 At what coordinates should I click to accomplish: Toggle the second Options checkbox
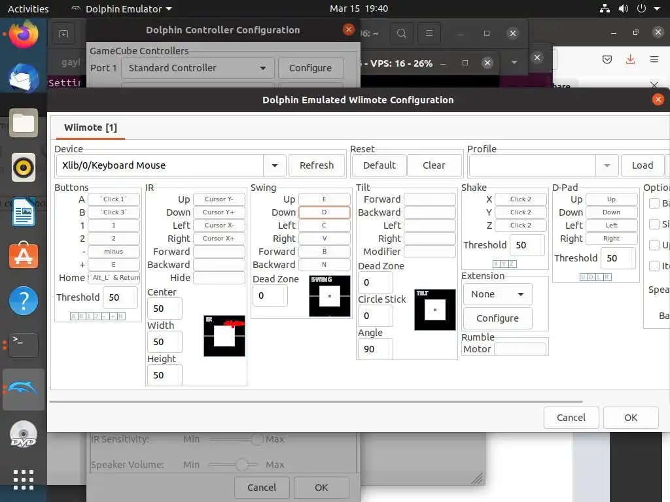point(654,224)
